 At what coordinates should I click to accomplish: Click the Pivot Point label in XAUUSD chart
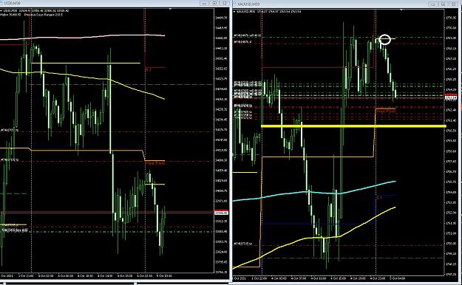coord(386,111)
